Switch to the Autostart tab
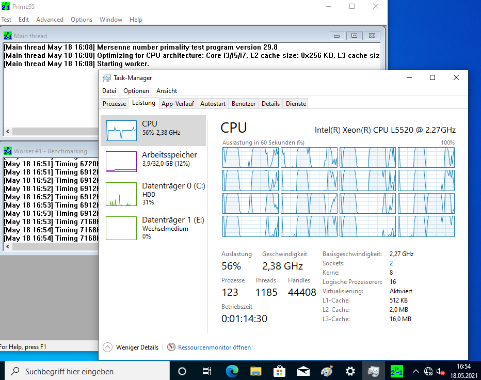The image size is (481, 380). [213, 104]
